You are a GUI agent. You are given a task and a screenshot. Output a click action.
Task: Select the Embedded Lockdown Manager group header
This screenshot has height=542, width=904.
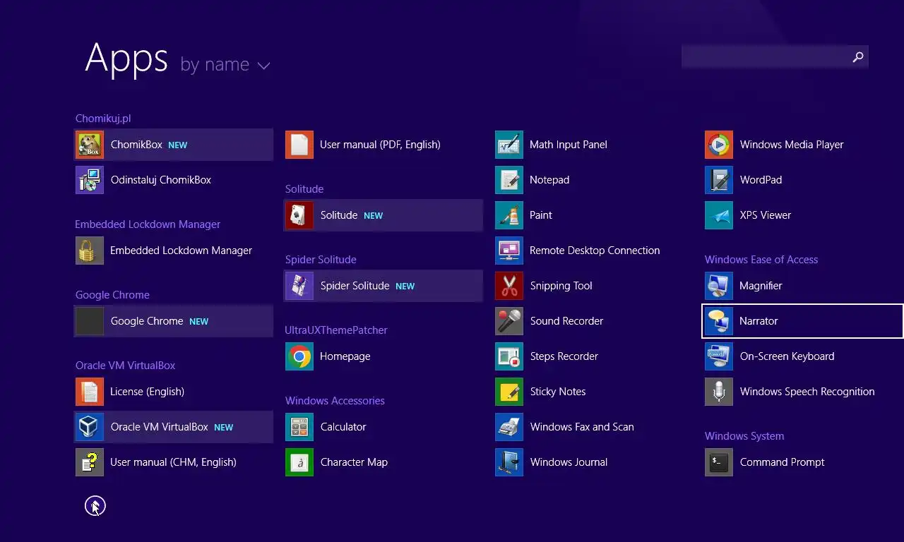tap(148, 224)
